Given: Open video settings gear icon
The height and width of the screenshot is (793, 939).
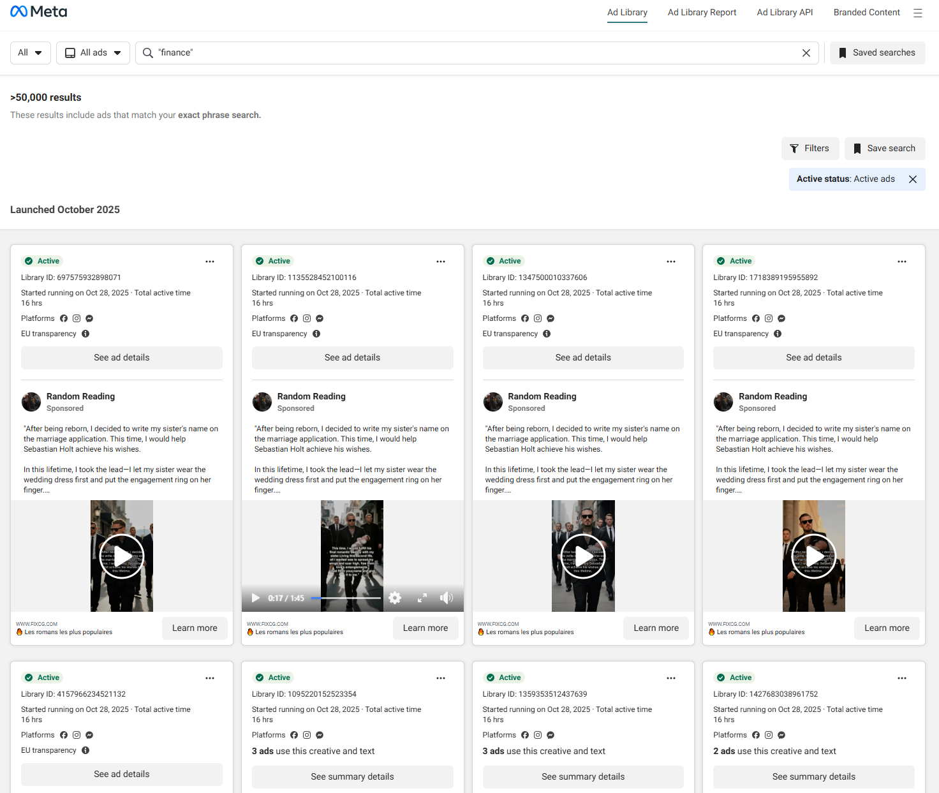Looking at the screenshot, I should [x=395, y=598].
